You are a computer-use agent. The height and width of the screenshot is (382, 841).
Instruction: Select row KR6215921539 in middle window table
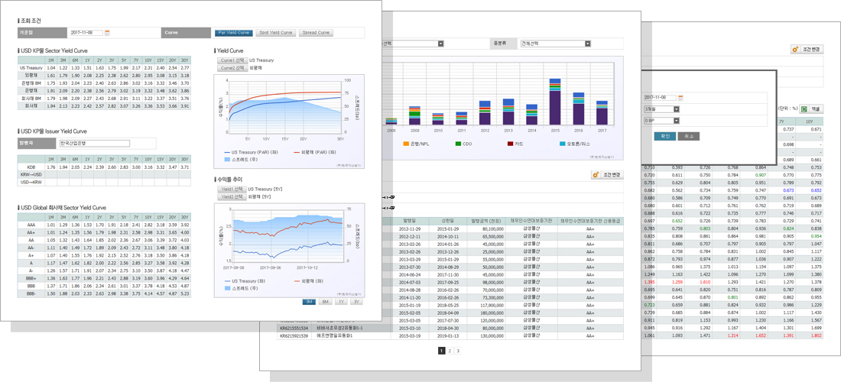(450, 335)
